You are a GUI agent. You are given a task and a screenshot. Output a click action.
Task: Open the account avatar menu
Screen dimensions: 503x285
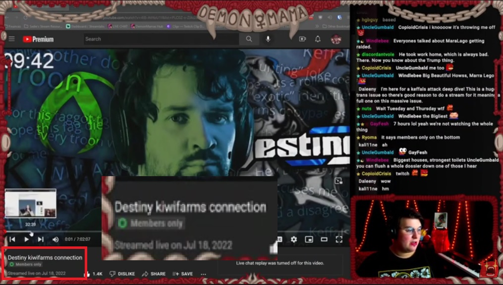(x=336, y=39)
